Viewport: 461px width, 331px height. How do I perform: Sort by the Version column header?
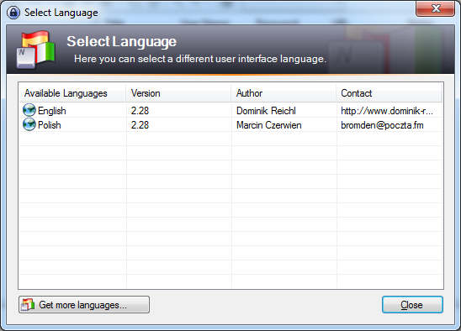178,93
